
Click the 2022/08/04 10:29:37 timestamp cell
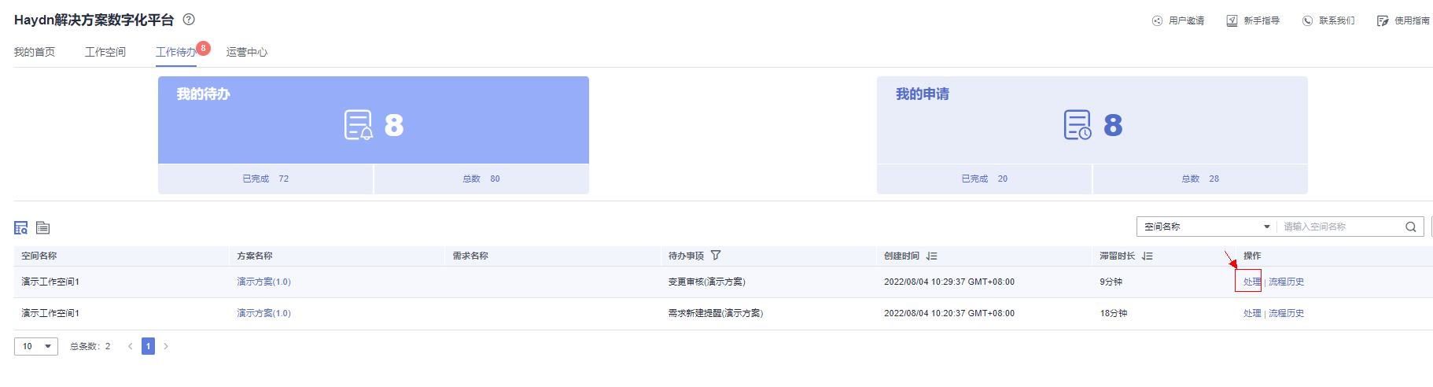(x=949, y=282)
